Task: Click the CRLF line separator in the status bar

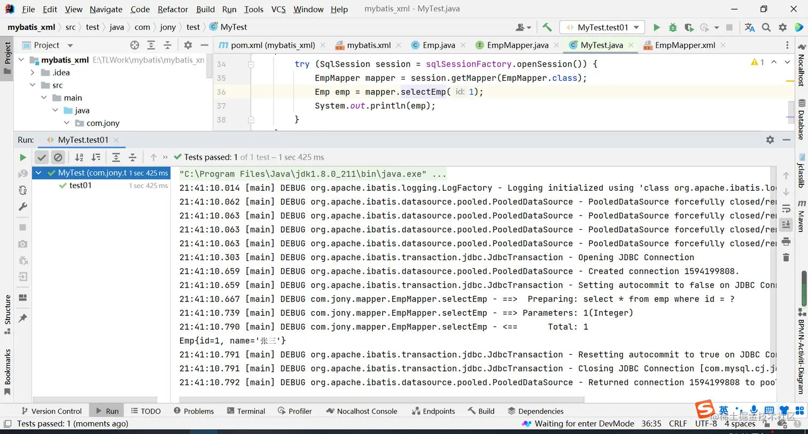Action: coord(678,423)
